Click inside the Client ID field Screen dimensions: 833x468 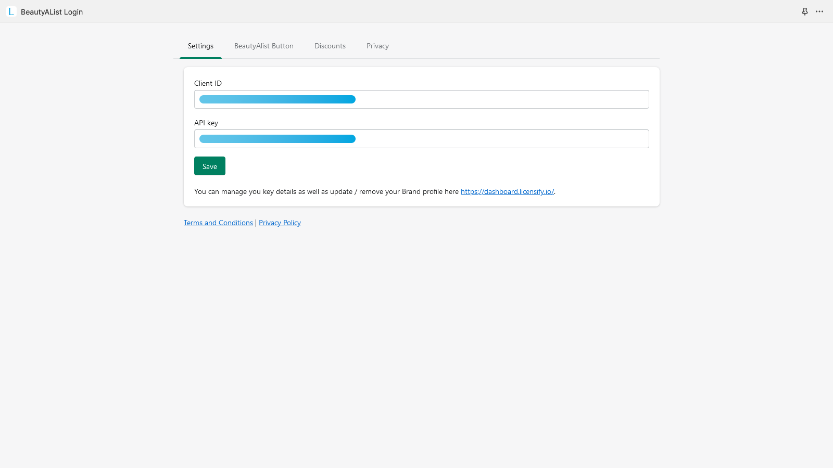tap(421, 99)
